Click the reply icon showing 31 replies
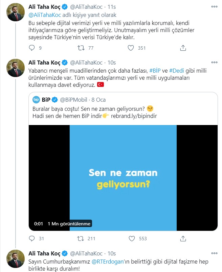The width and height of the screenshot is (222, 272). pos(32,239)
